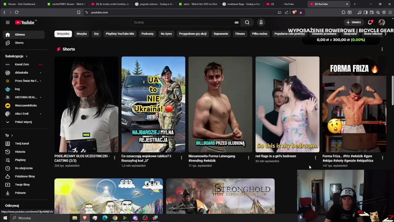Open Polubione filmy in the sidebar

(x=24, y=176)
